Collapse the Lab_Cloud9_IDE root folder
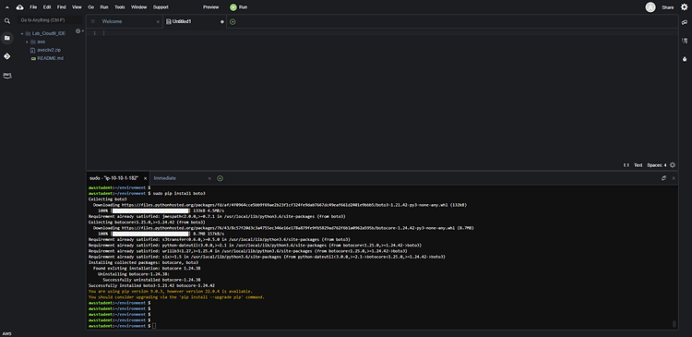Image resolution: width=692 pixels, height=337 pixels. 22,33
